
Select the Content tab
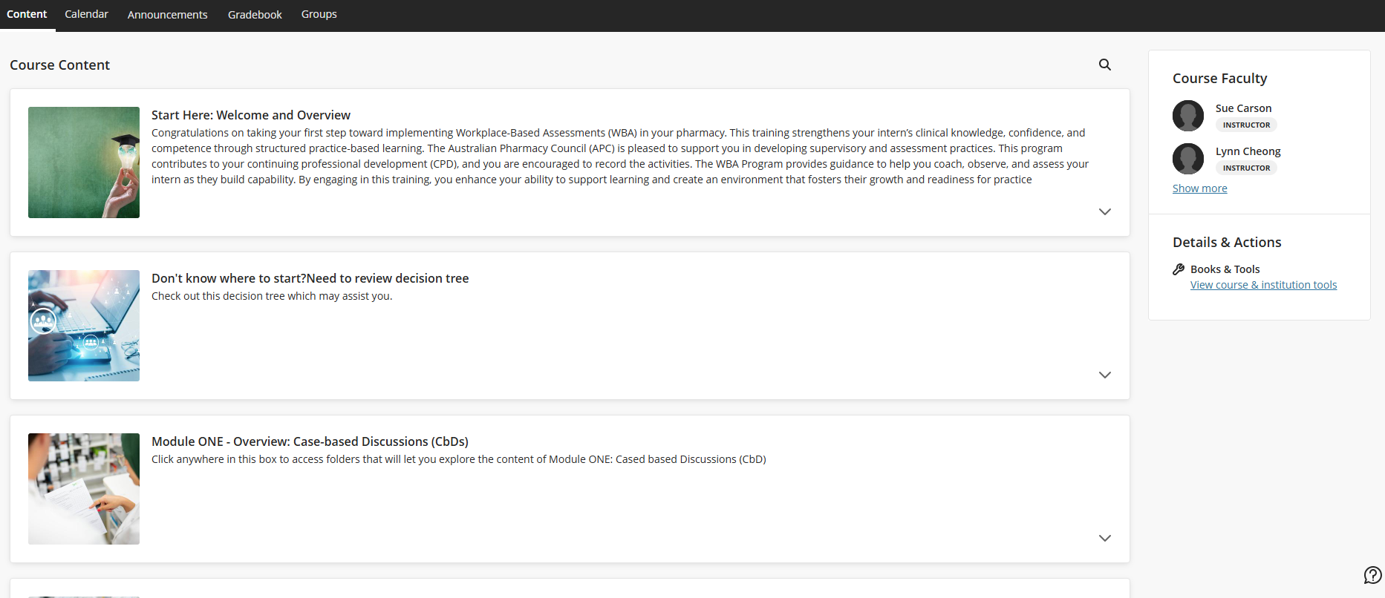coord(27,14)
